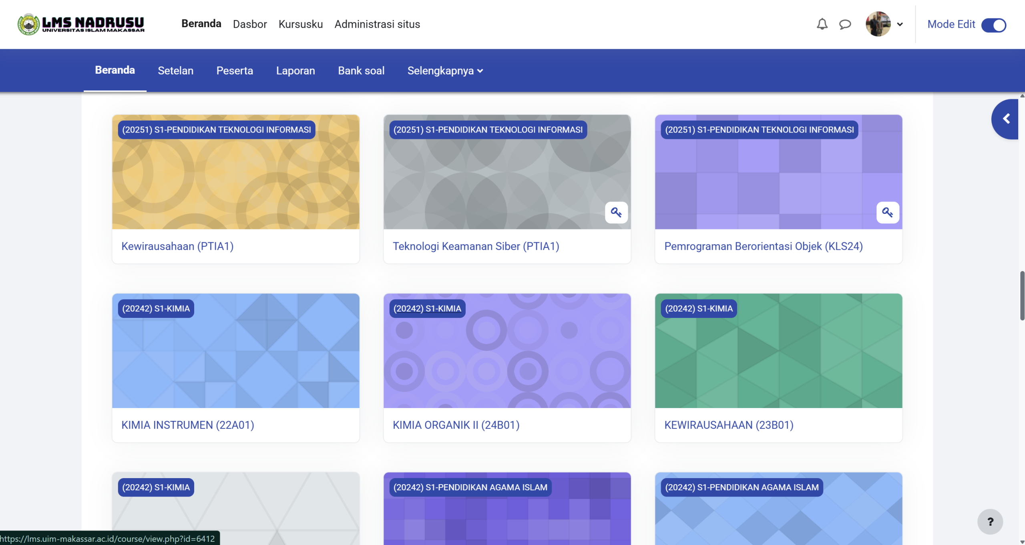The width and height of the screenshot is (1025, 545).
Task: Click the LMS Nadrusu logo
Action: [x=81, y=24]
